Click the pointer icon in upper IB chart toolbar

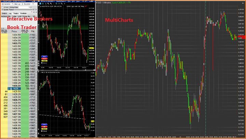pos(46,3)
